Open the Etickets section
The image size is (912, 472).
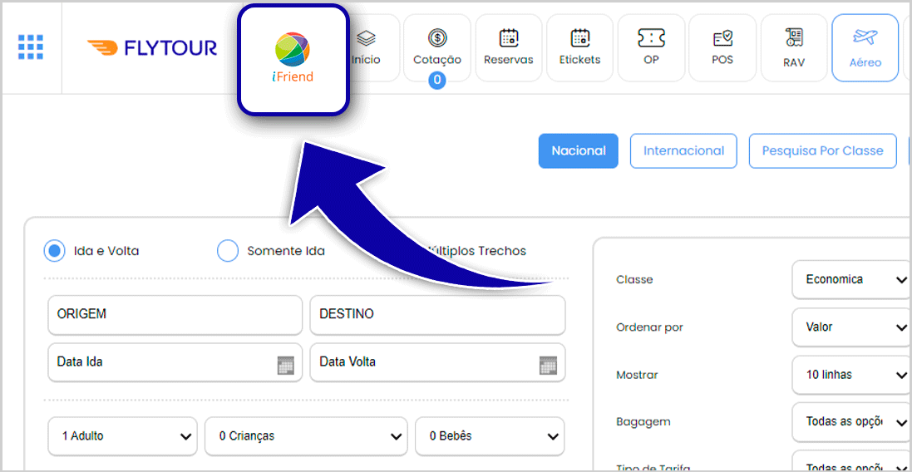pos(579,47)
